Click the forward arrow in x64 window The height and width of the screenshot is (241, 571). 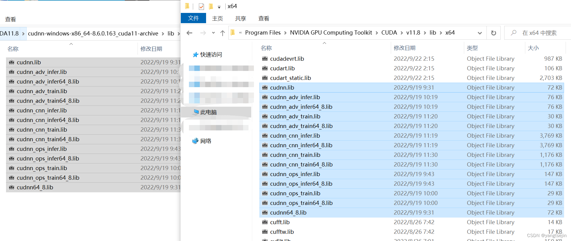(x=203, y=33)
